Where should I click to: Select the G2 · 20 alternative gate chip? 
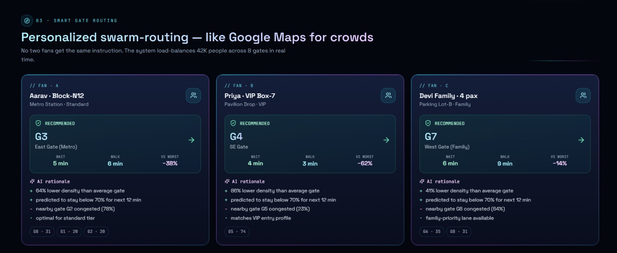[x=96, y=231]
